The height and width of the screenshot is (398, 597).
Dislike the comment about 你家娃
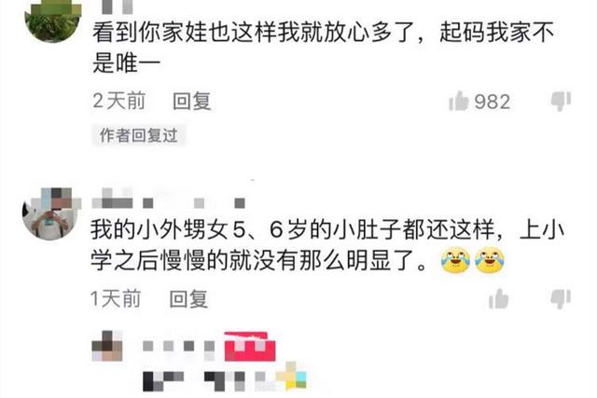click(561, 102)
